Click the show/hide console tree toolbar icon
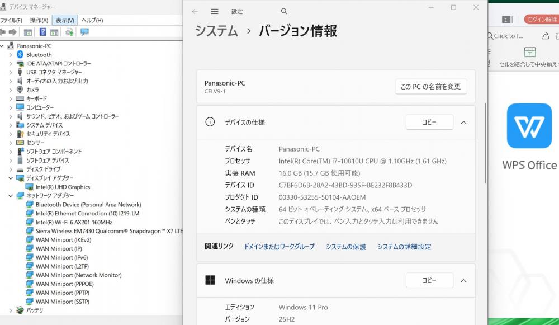Viewport: 559px width, 325px height. tap(27, 32)
